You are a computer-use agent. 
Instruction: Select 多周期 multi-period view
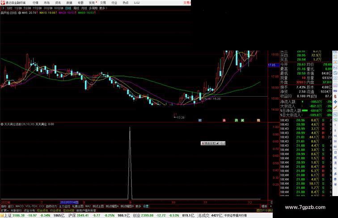pos(93,8)
